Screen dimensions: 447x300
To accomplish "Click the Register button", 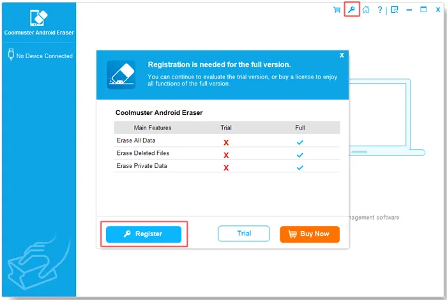I will (144, 234).
